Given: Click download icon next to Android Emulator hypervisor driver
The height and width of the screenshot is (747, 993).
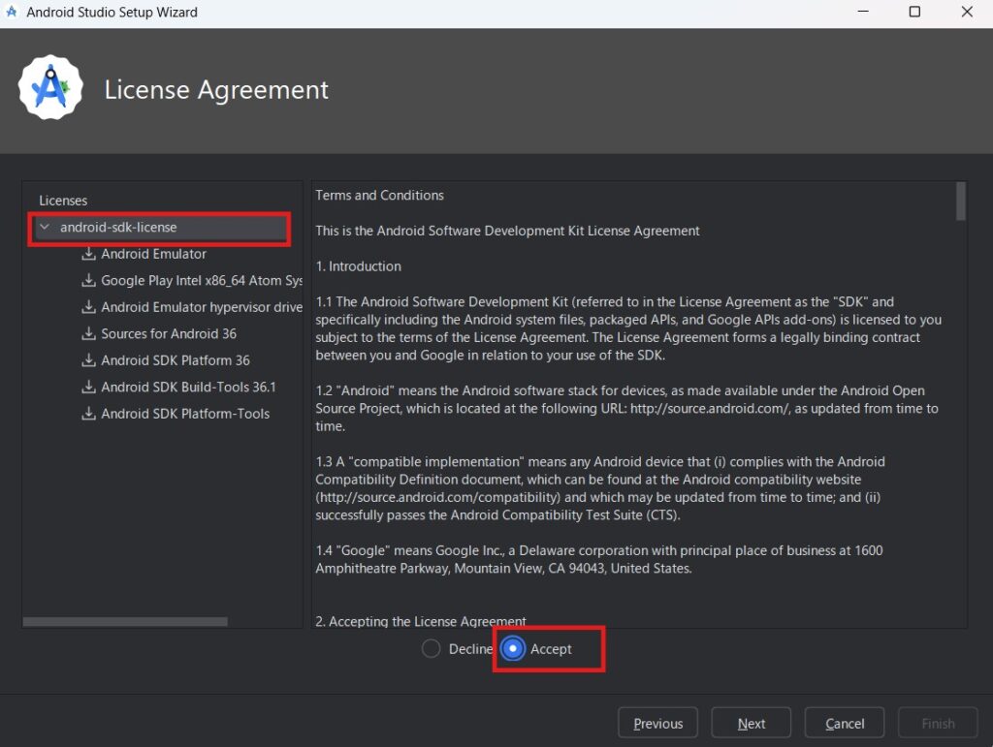Looking at the screenshot, I should (x=89, y=307).
